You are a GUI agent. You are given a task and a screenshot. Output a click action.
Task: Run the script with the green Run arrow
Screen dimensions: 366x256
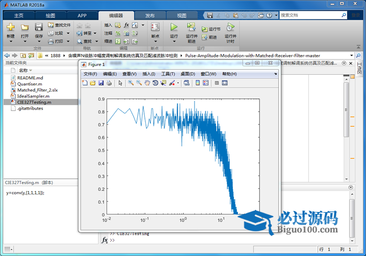click(x=174, y=27)
